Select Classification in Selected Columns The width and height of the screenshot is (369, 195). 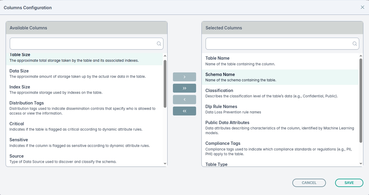click(280, 93)
